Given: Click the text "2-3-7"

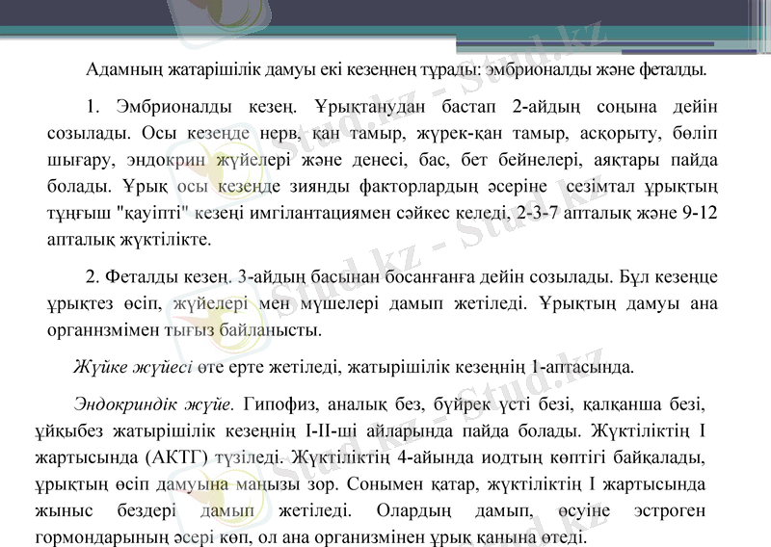Looking at the screenshot, I should 538,213.
